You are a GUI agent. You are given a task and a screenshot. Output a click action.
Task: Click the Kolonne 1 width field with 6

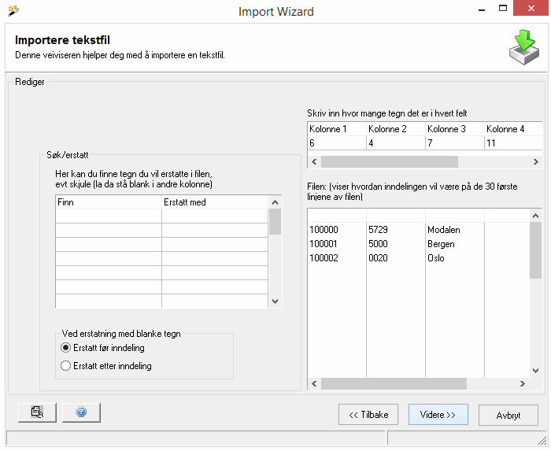(x=336, y=143)
